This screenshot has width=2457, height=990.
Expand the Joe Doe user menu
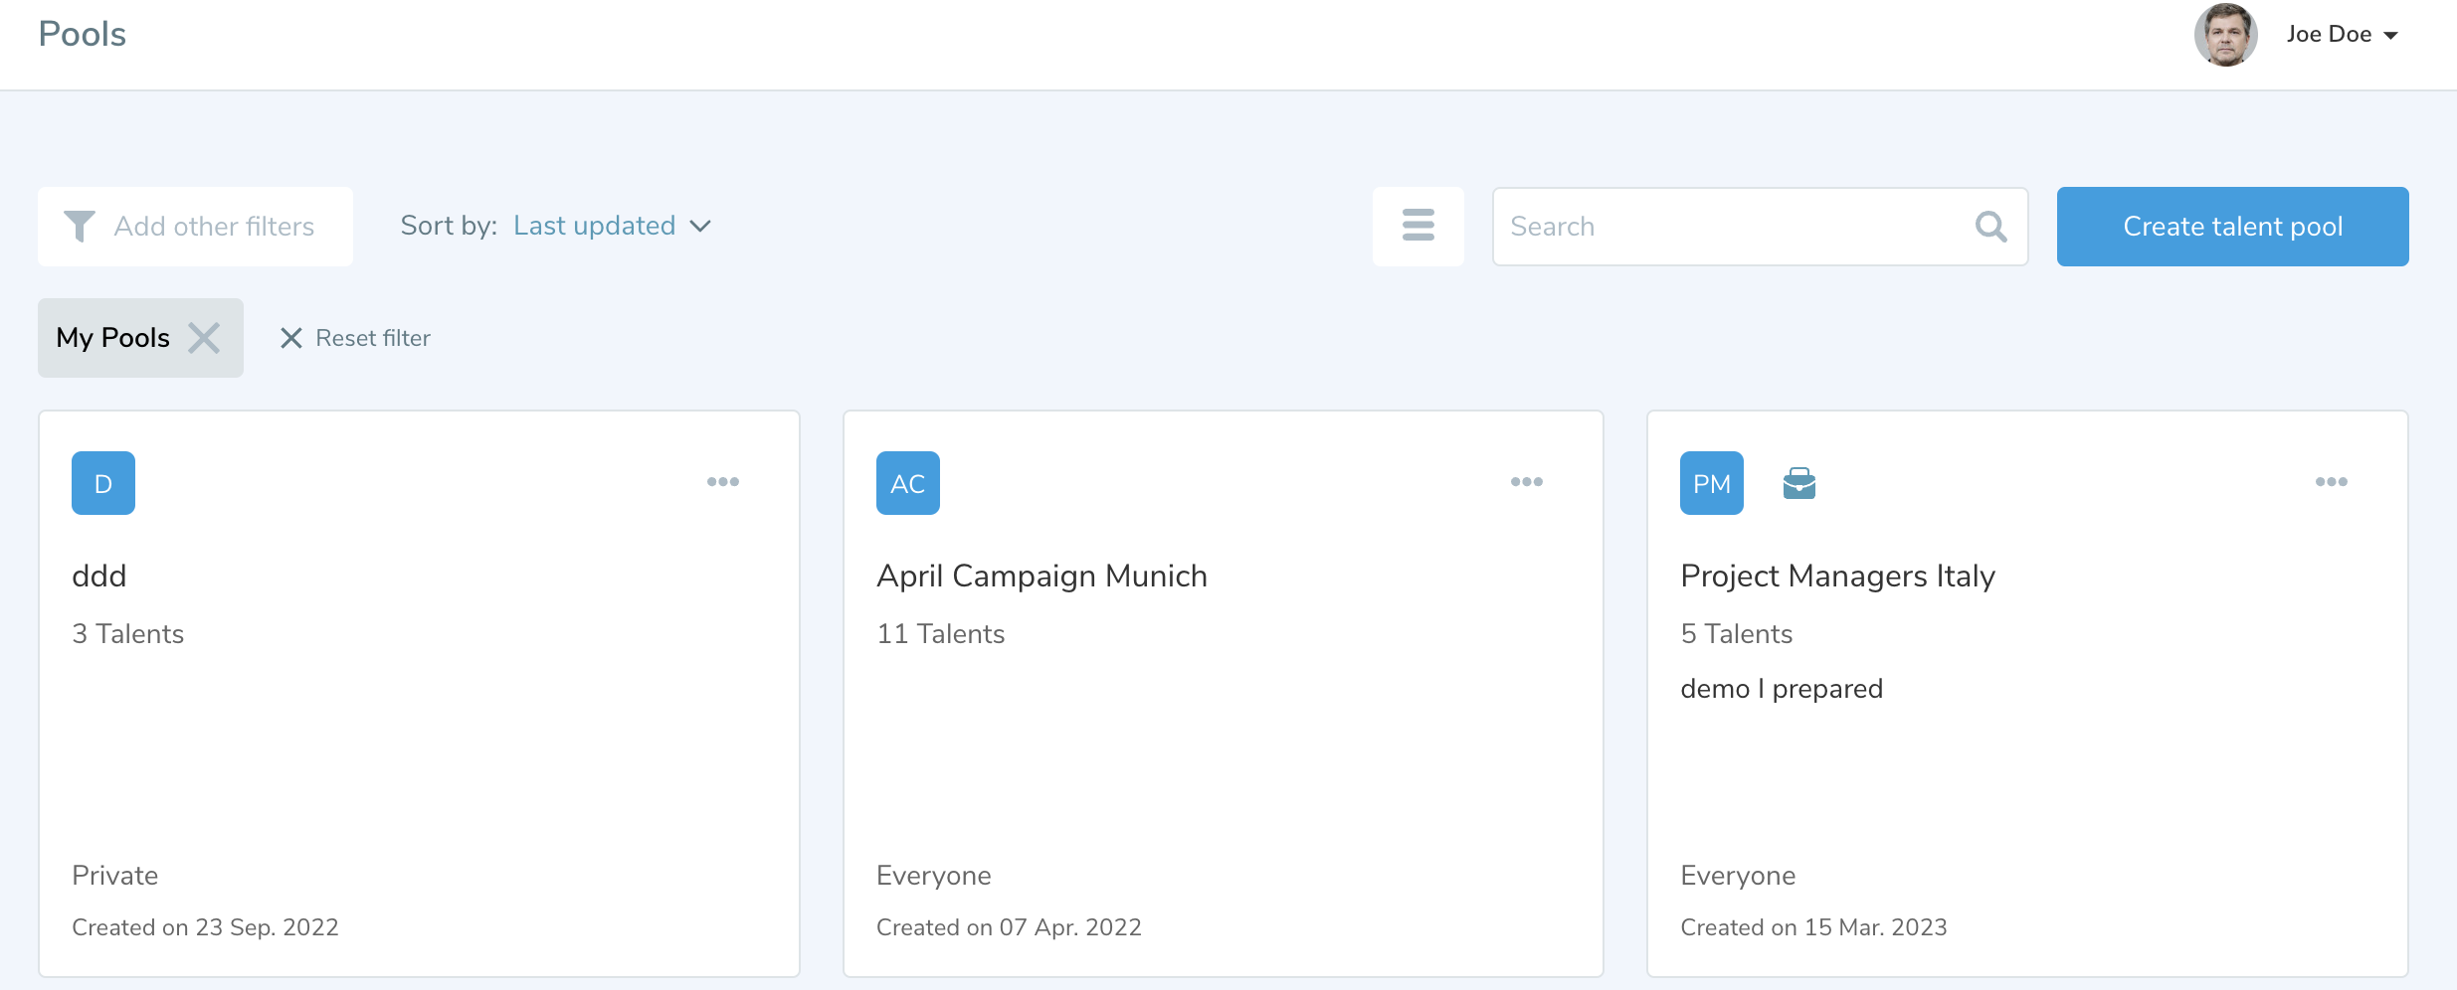pos(2342,35)
